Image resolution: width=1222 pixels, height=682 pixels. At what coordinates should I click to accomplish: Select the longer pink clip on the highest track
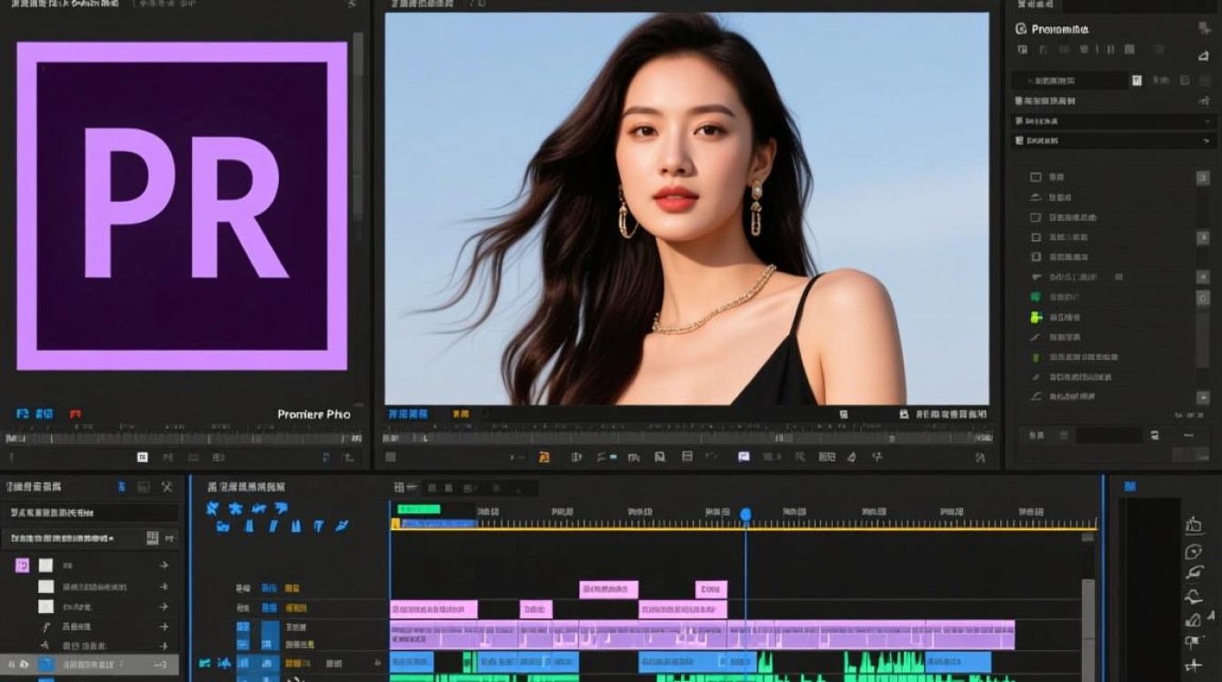(608, 589)
